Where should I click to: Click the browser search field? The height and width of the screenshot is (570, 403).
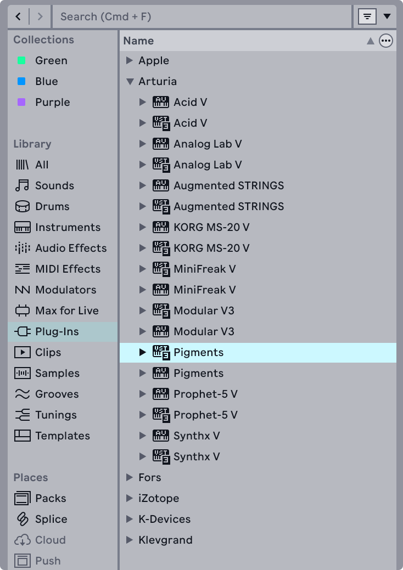[x=202, y=16]
